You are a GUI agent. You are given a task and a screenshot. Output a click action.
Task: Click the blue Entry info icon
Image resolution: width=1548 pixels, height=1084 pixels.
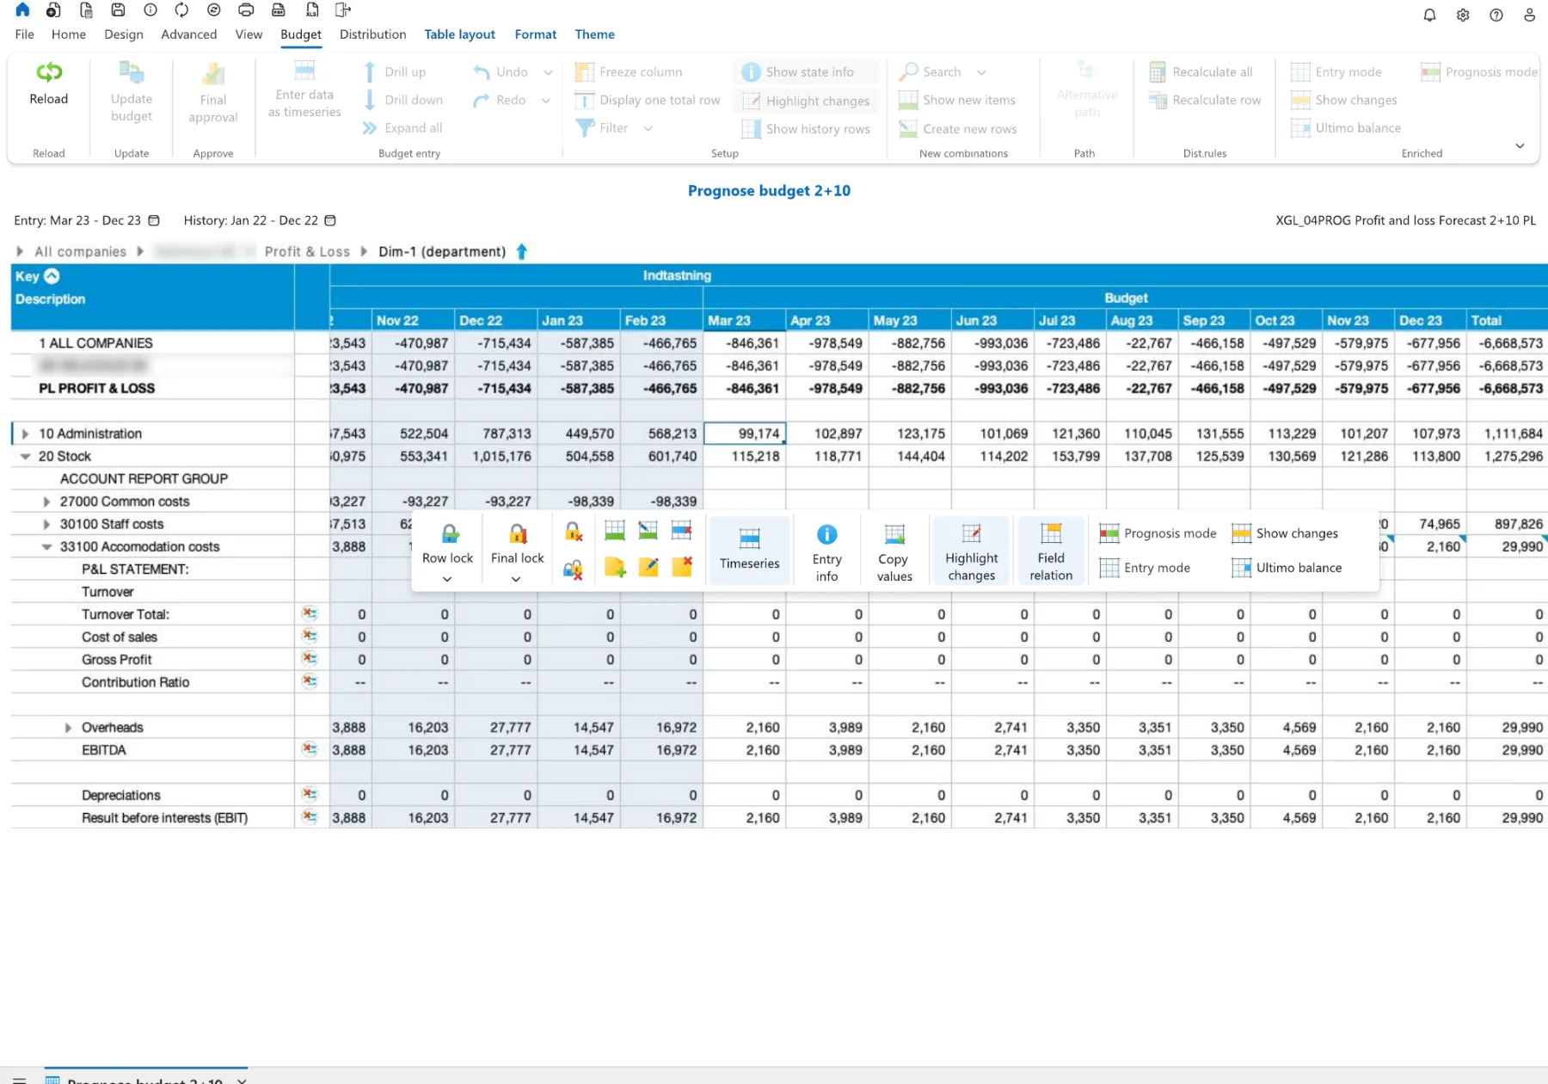click(x=826, y=534)
